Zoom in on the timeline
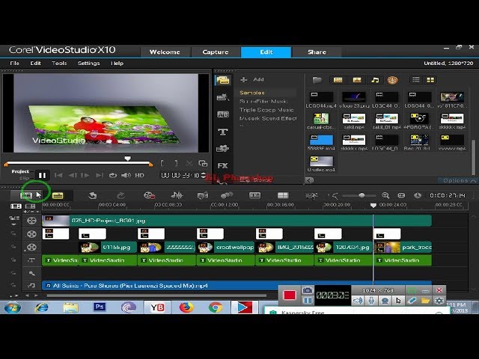The height and width of the screenshot is (359, 479). [x=385, y=195]
